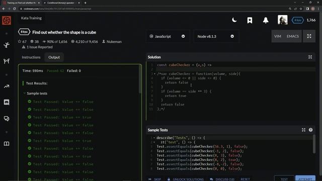Click the first Test Passed: Value == false row

click(60, 102)
